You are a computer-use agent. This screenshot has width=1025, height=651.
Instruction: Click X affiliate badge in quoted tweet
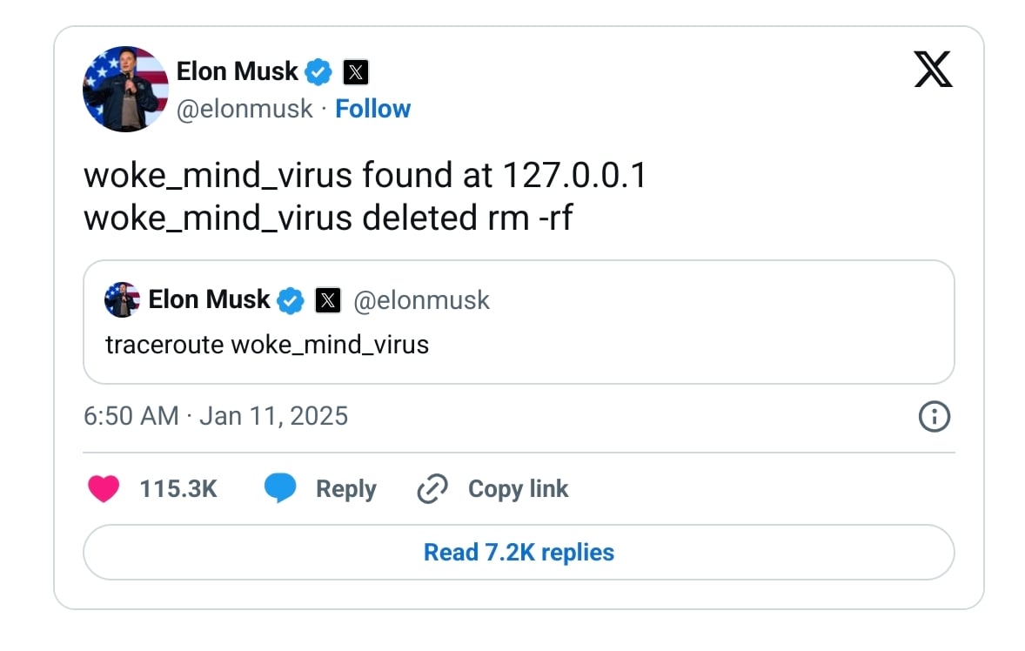click(x=327, y=300)
